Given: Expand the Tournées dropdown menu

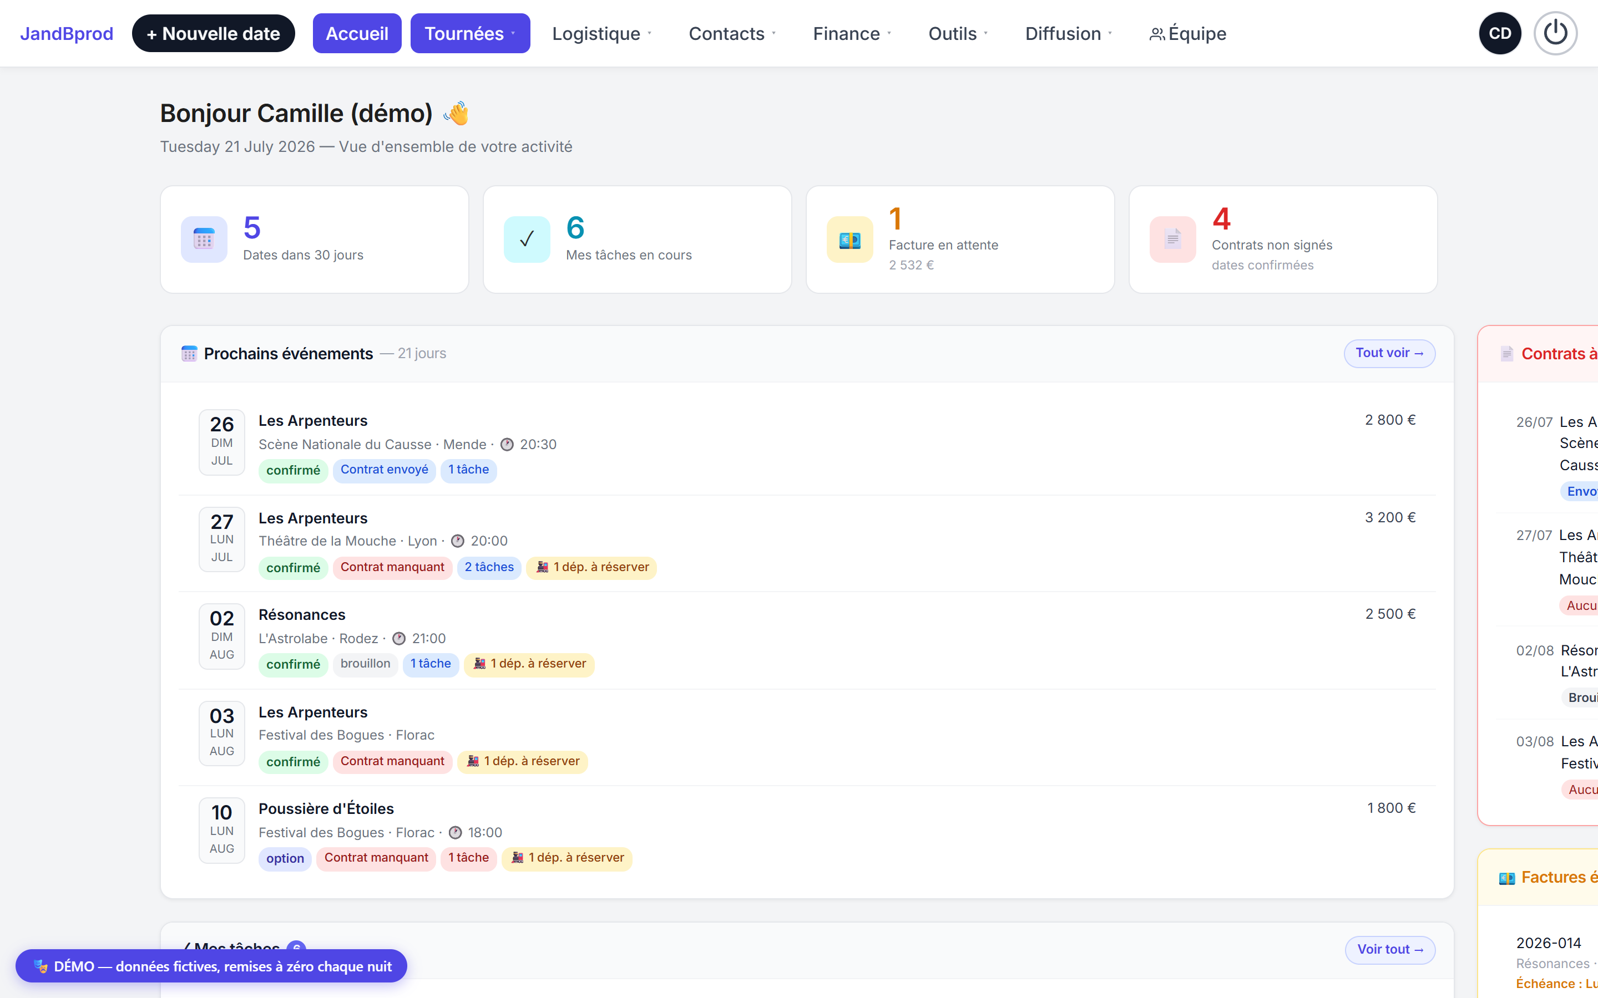Looking at the screenshot, I should (470, 33).
